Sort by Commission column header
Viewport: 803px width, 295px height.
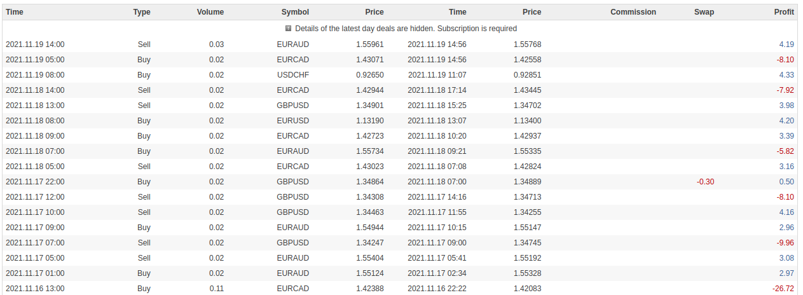click(x=633, y=12)
